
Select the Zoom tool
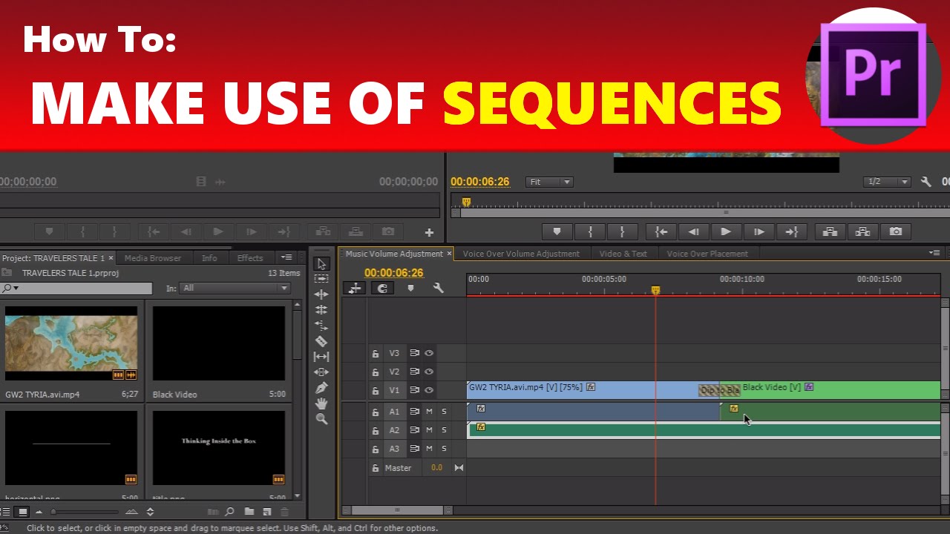[321, 419]
